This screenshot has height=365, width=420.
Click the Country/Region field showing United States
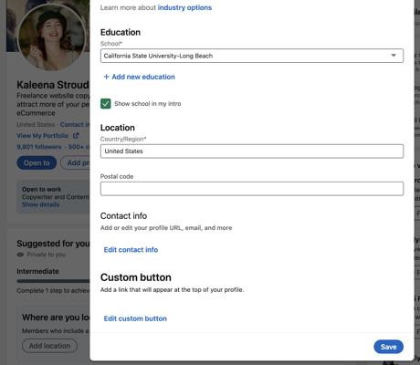pyautogui.click(x=252, y=151)
